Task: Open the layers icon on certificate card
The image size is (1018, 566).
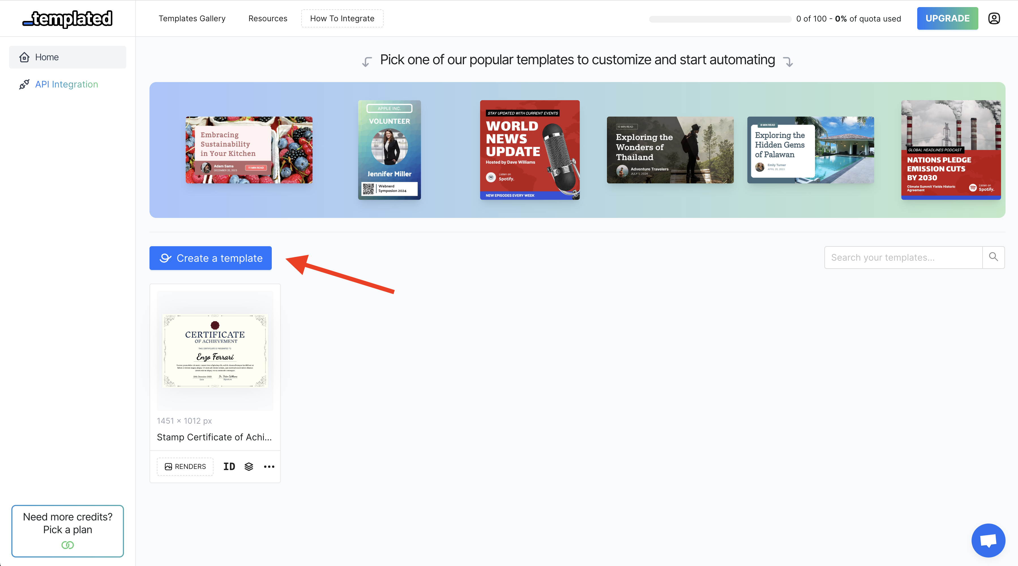Action: click(249, 466)
